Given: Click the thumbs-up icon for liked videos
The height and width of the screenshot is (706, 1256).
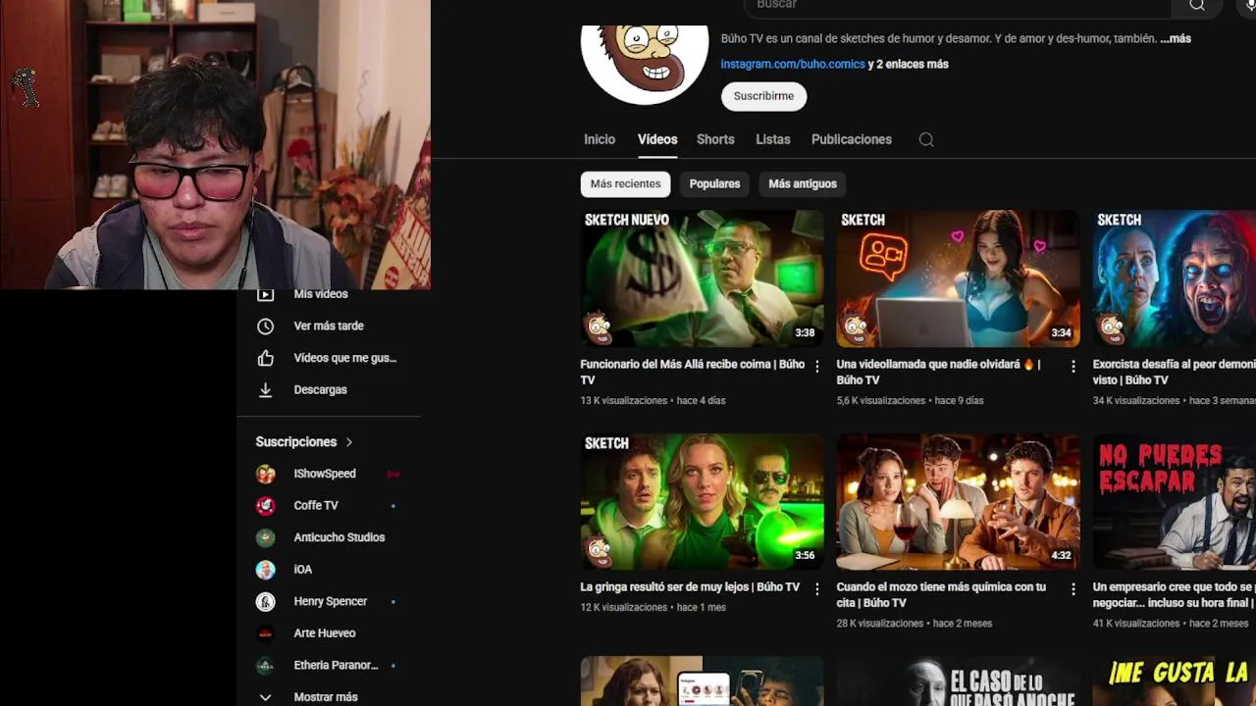Looking at the screenshot, I should click(x=265, y=358).
